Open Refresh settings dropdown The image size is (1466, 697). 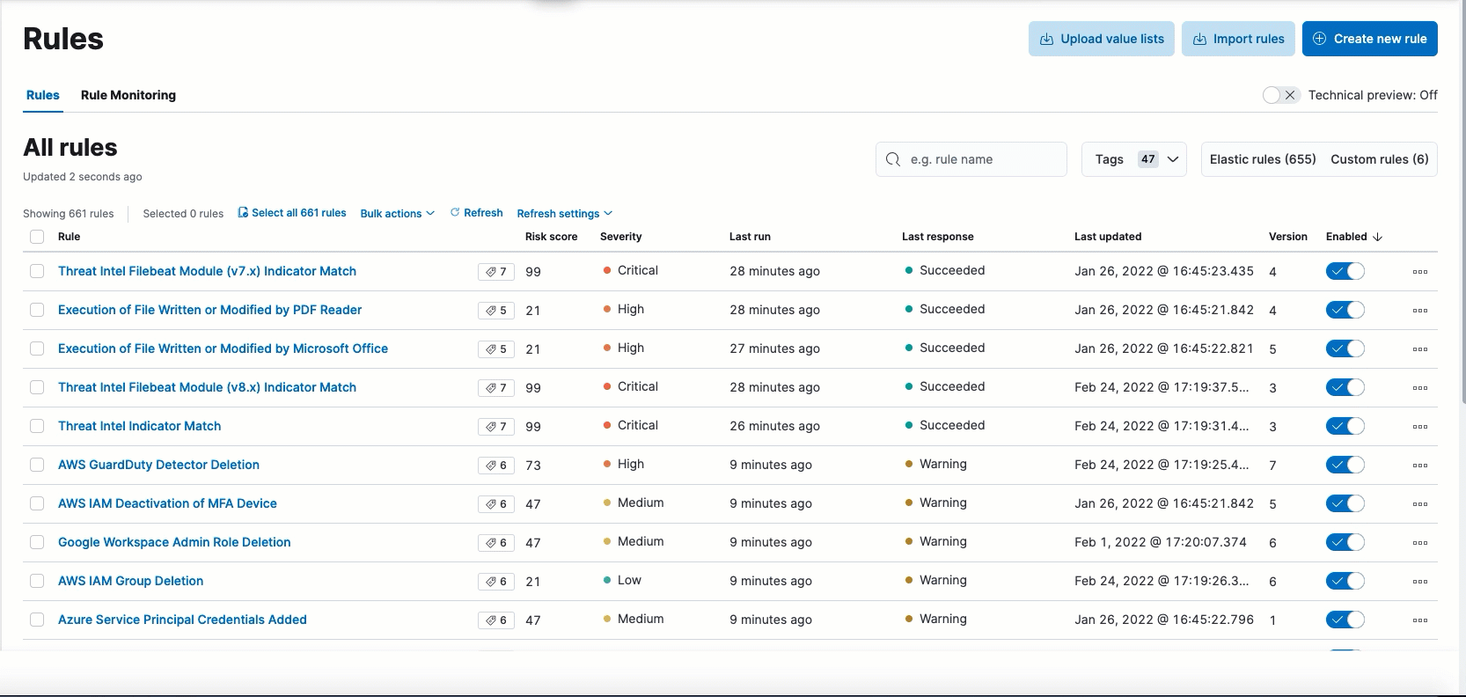point(564,214)
